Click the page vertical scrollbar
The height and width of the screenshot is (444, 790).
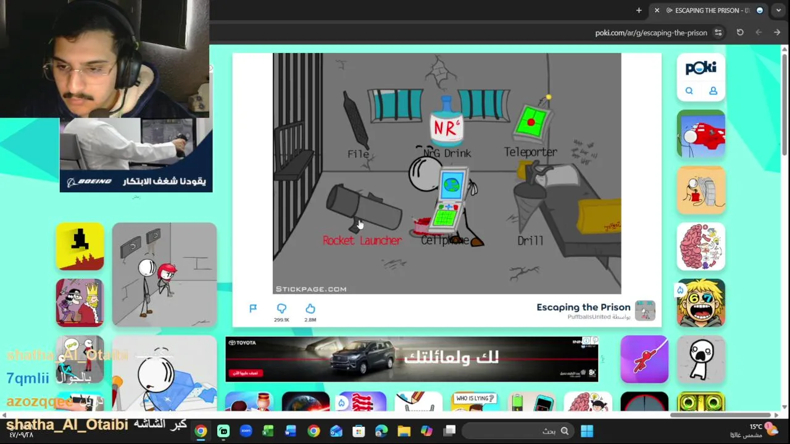[785, 105]
